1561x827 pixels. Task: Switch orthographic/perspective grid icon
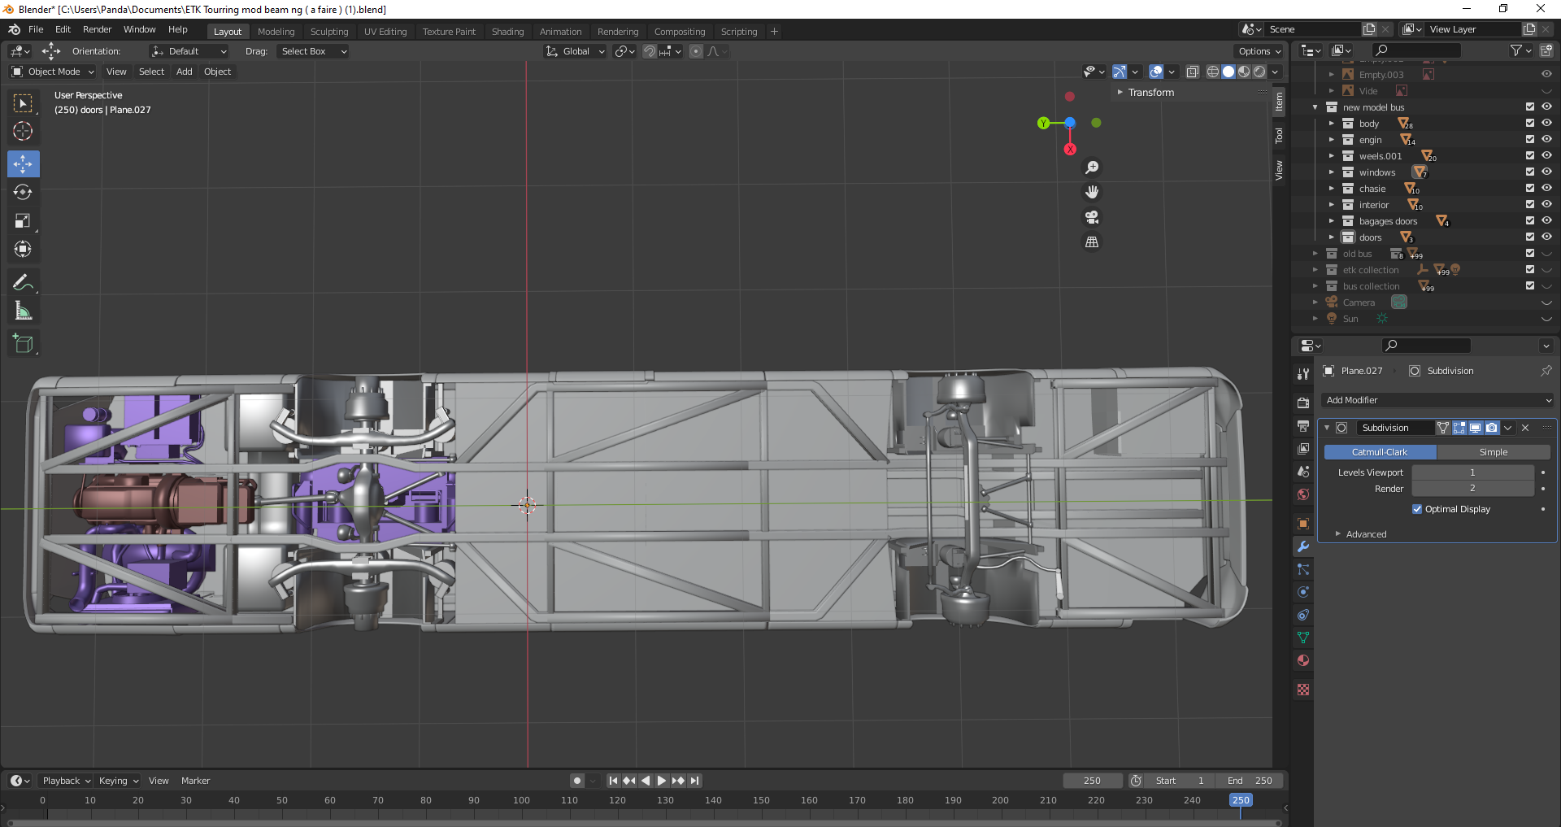pos(1092,242)
